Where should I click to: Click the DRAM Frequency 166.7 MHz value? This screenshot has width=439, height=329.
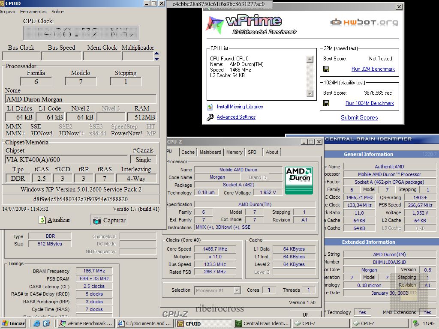pos(94,271)
